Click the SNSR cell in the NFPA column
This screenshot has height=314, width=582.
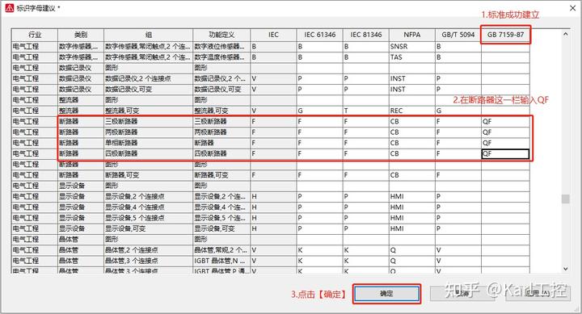(x=412, y=47)
